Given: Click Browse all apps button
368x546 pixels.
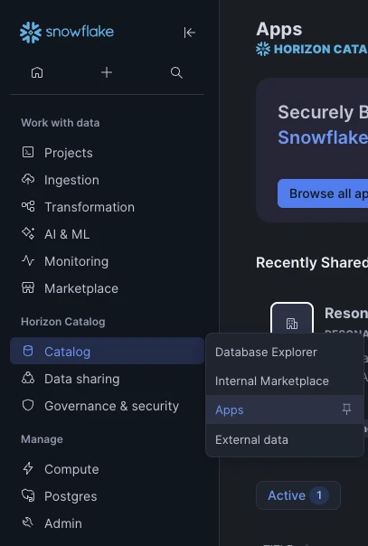Looking at the screenshot, I should pyautogui.click(x=323, y=193).
